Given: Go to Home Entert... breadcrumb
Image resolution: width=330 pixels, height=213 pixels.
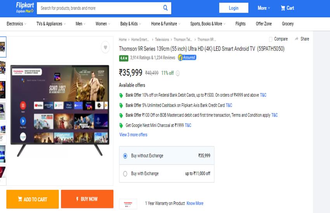Looking at the screenshot, I should click(140, 40).
